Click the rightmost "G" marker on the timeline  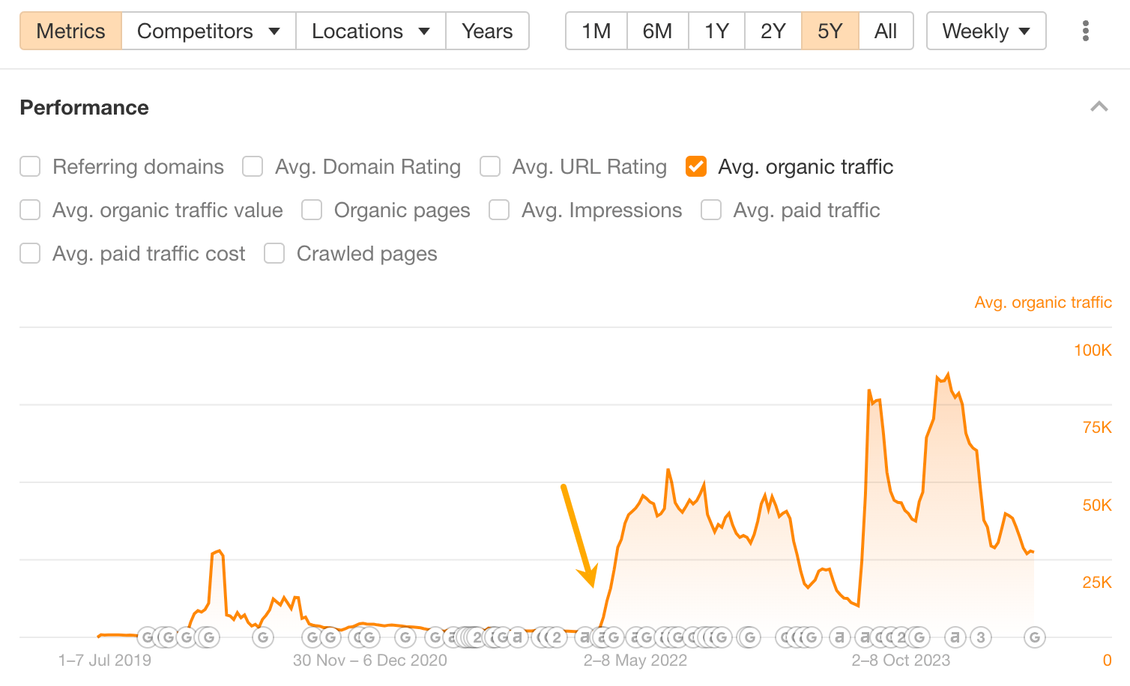coord(1034,637)
